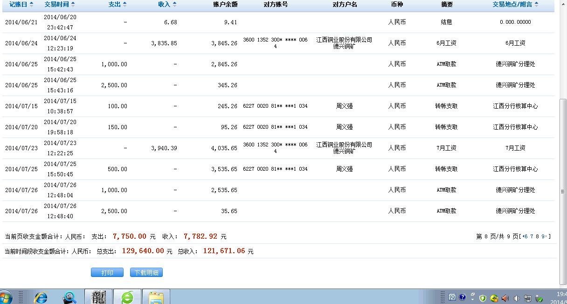Viewport: 567px width, 304px height.
Task: Click the green shield tray icon
Action: pyautogui.click(x=483, y=298)
